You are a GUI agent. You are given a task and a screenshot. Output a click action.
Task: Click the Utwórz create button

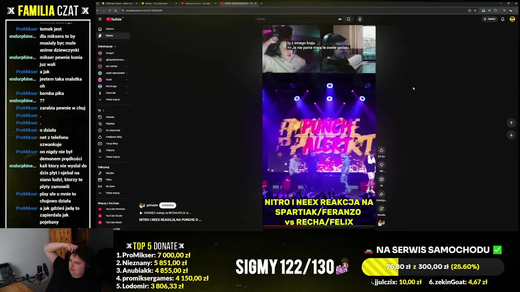[490, 19]
